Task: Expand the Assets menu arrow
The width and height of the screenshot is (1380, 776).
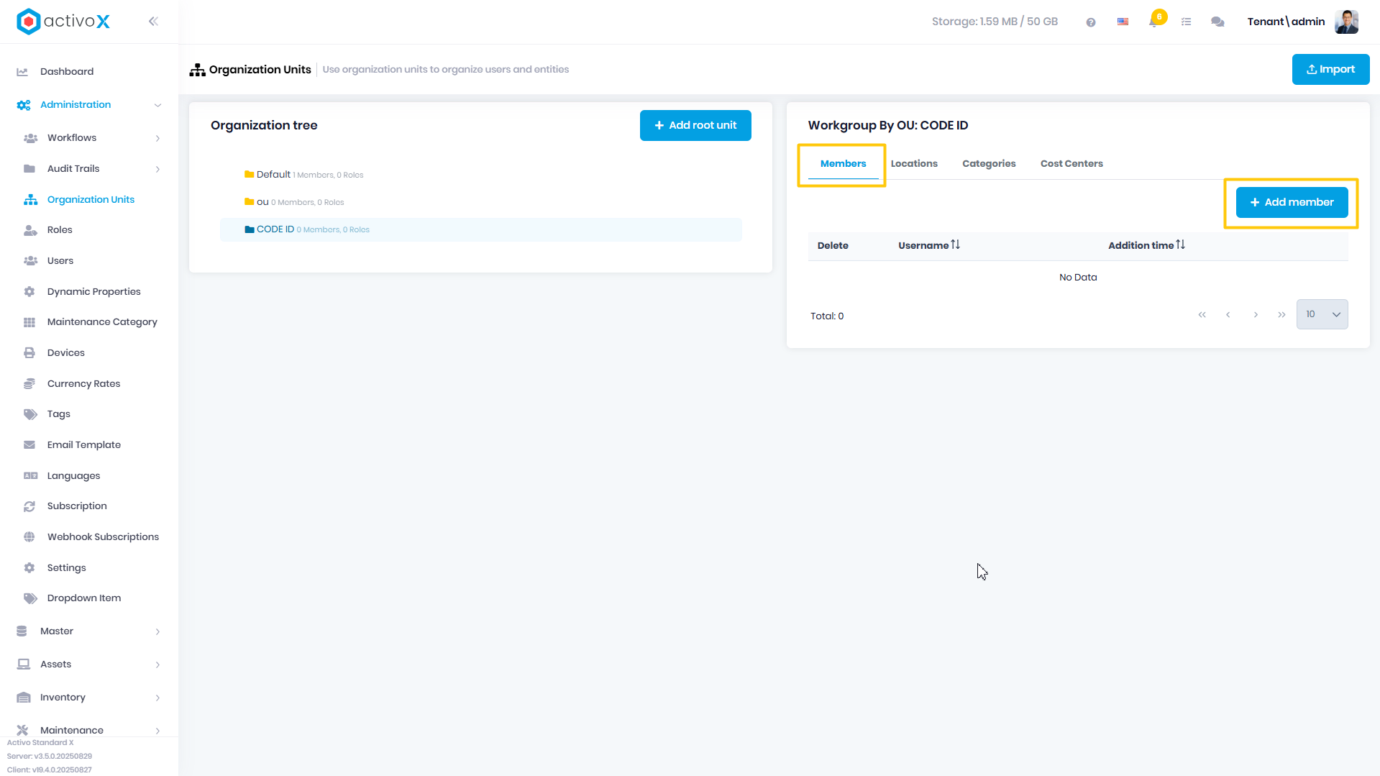Action: 157,665
